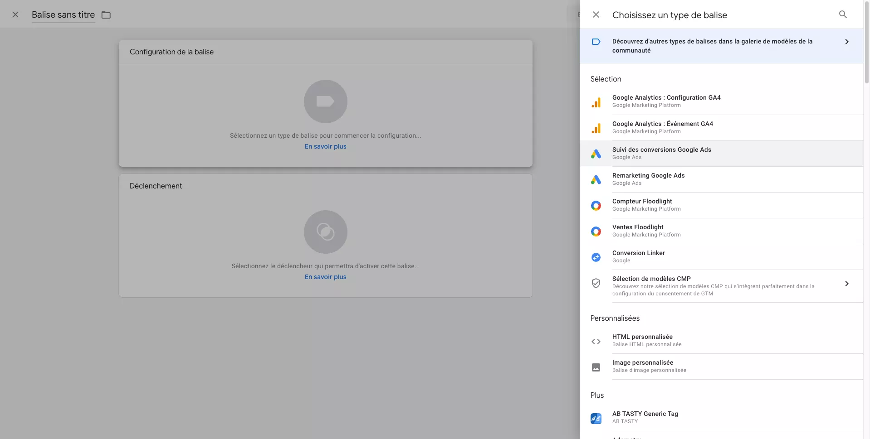Click the Balise sans titre name field

[63, 14]
